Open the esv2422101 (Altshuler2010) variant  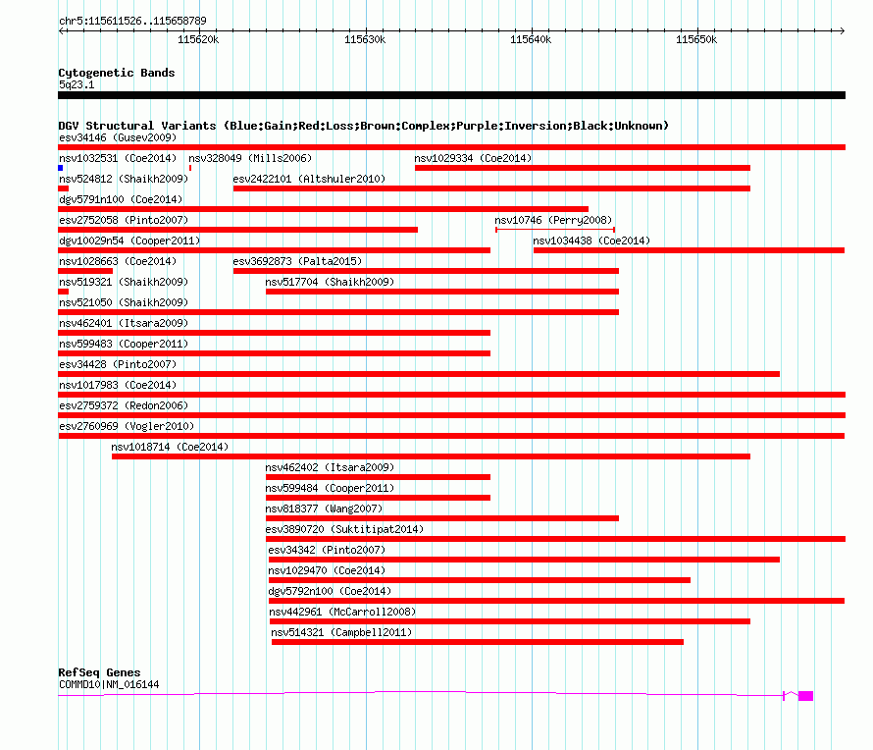pyautogui.click(x=309, y=179)
